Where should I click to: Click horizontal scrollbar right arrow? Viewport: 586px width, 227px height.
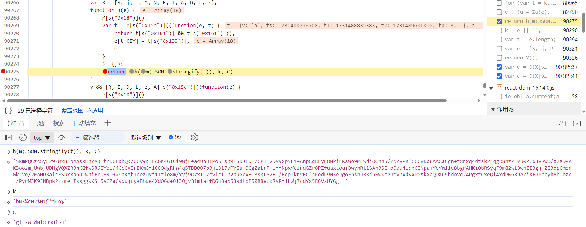point(479,101)
